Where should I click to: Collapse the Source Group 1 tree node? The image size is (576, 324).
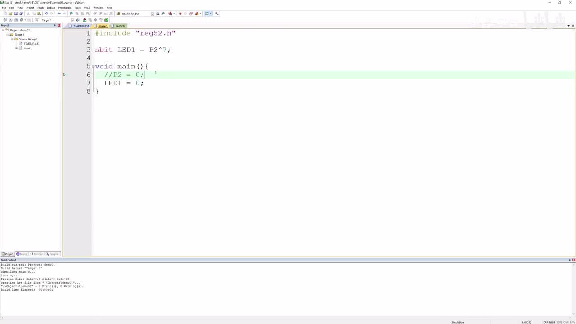click(x=12, y=39)
